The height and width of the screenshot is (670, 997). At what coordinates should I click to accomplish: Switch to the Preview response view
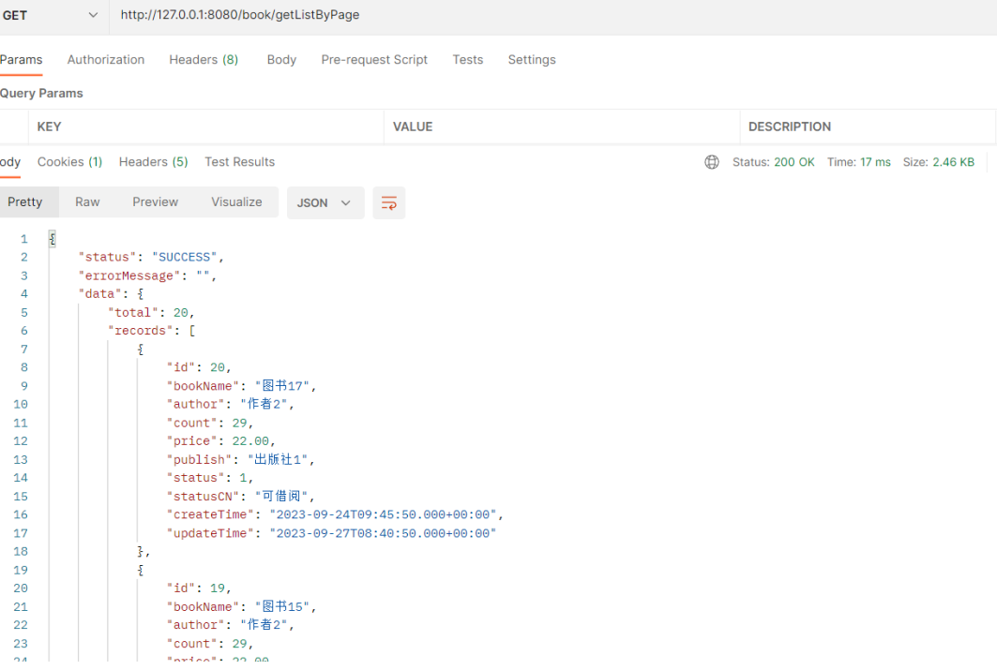click(155, 202)
